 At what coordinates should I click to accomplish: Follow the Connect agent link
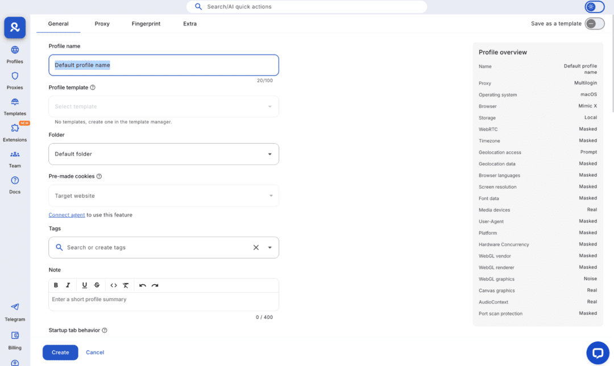[67, 215]
